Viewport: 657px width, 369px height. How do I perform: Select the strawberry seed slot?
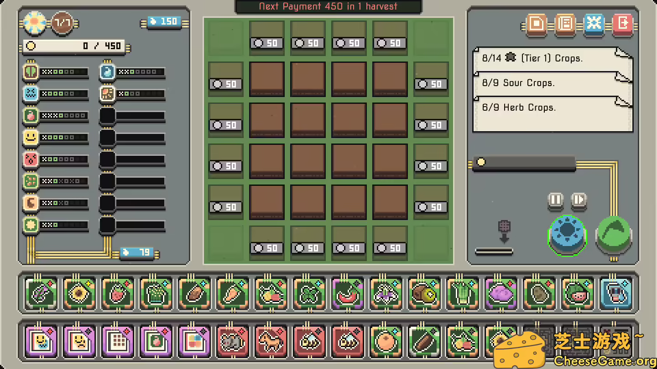pyautogui.click(x=117, y=294)
